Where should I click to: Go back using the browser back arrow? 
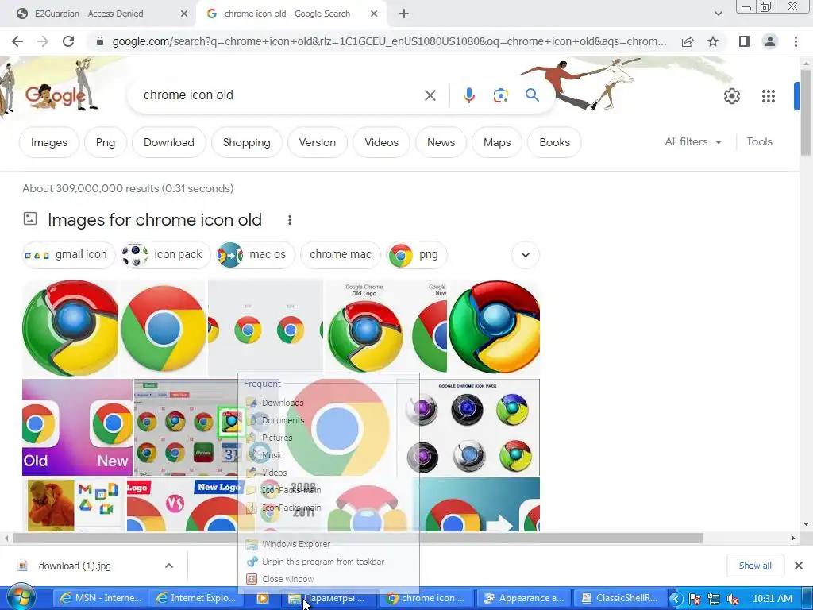point(17,41)
